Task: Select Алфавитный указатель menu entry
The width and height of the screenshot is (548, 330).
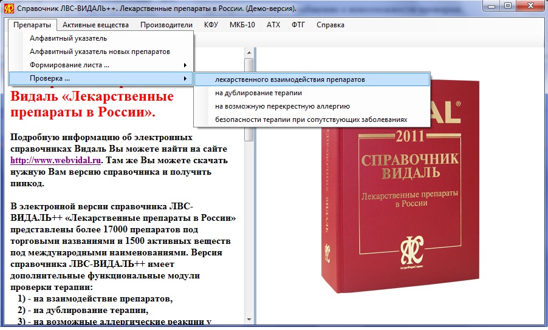Action: pos(101,38)
